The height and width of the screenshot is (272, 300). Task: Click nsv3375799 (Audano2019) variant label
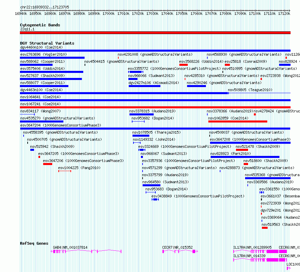coord(165,175)
